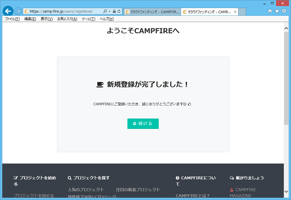Image resolution: width=291 pixels, height=200 pixels.
Task: Click the edit icon beside プロジェクトを始める heading
Action: (16, 178)
